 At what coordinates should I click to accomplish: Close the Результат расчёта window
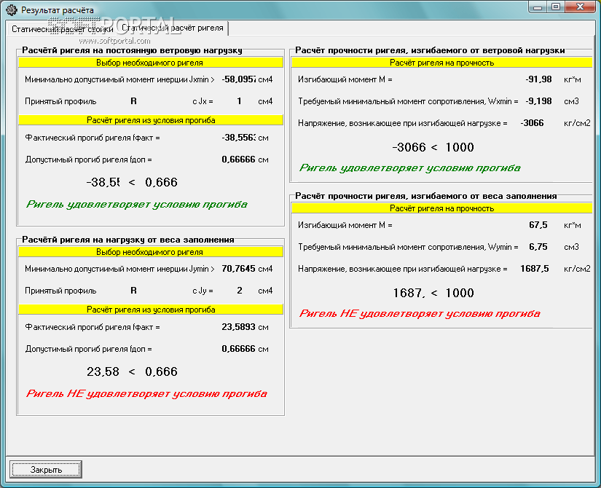tap(581, 7)
